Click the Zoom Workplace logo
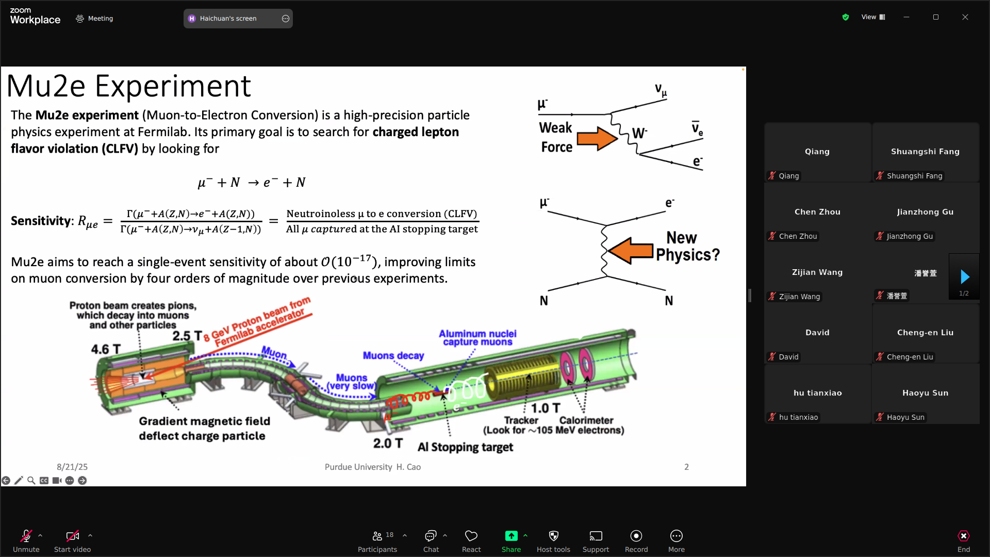The width and height of the screenshot is (990, 557). (x=35, y=17)
